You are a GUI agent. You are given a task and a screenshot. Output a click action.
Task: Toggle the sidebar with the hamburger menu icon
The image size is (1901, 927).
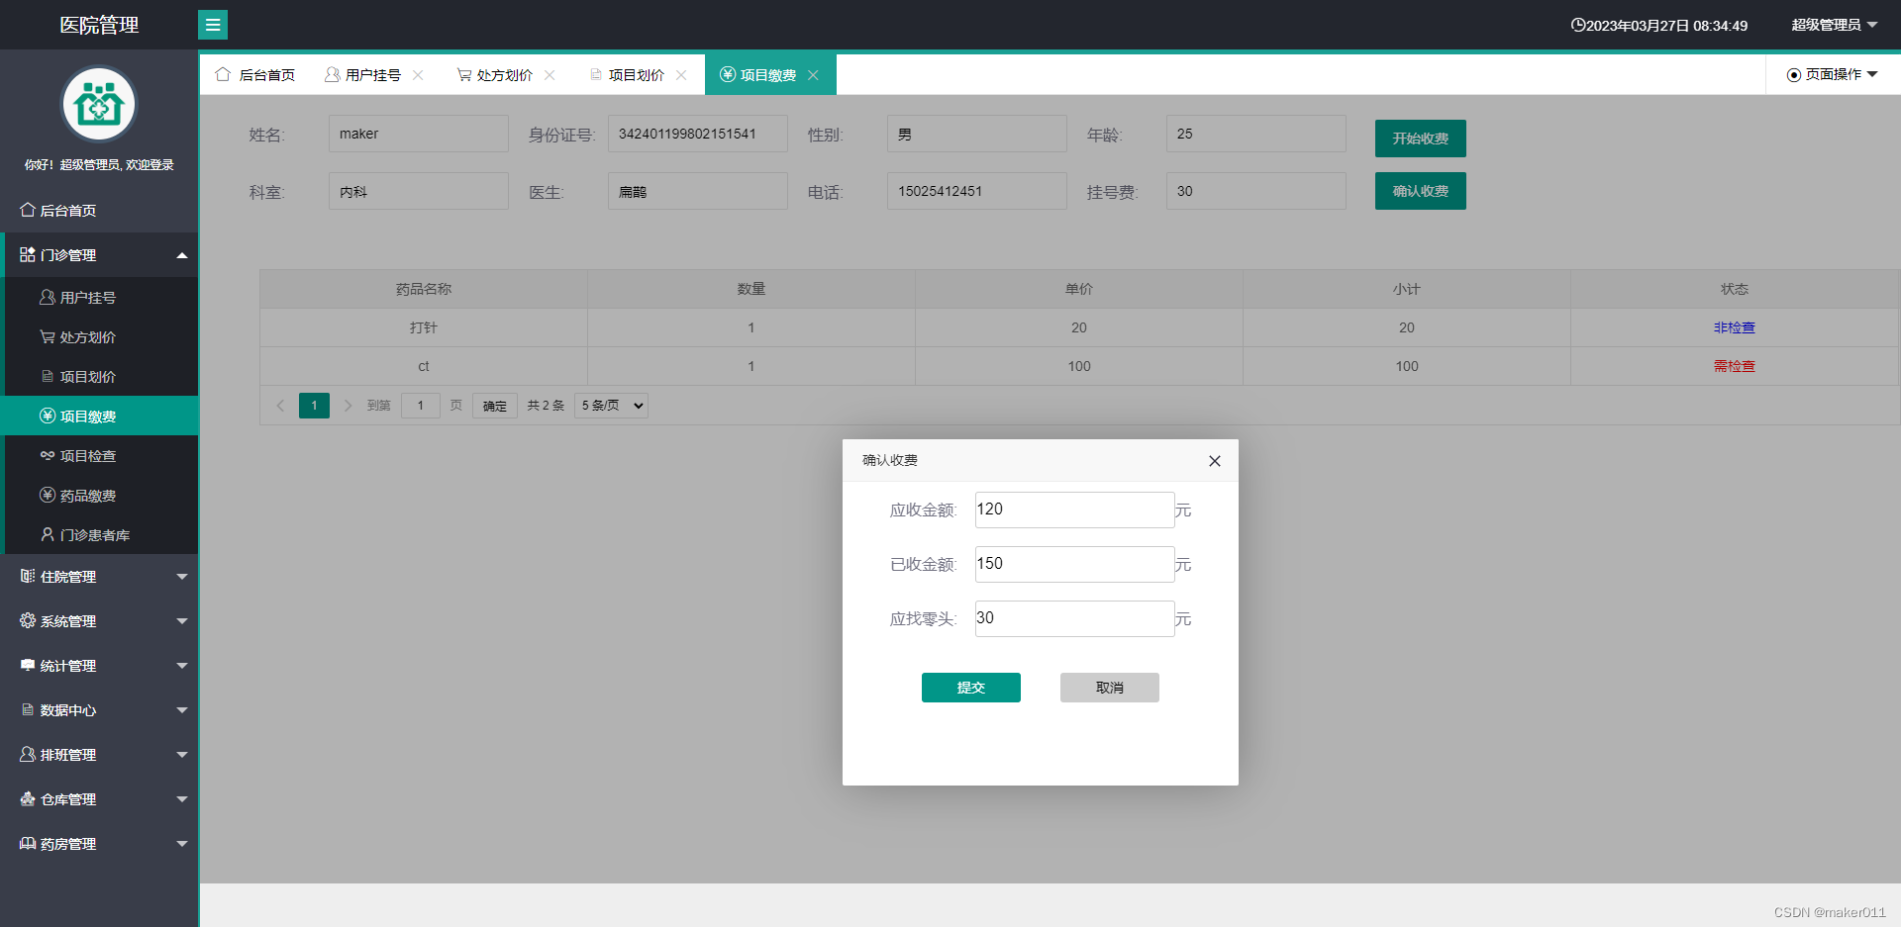213,25
